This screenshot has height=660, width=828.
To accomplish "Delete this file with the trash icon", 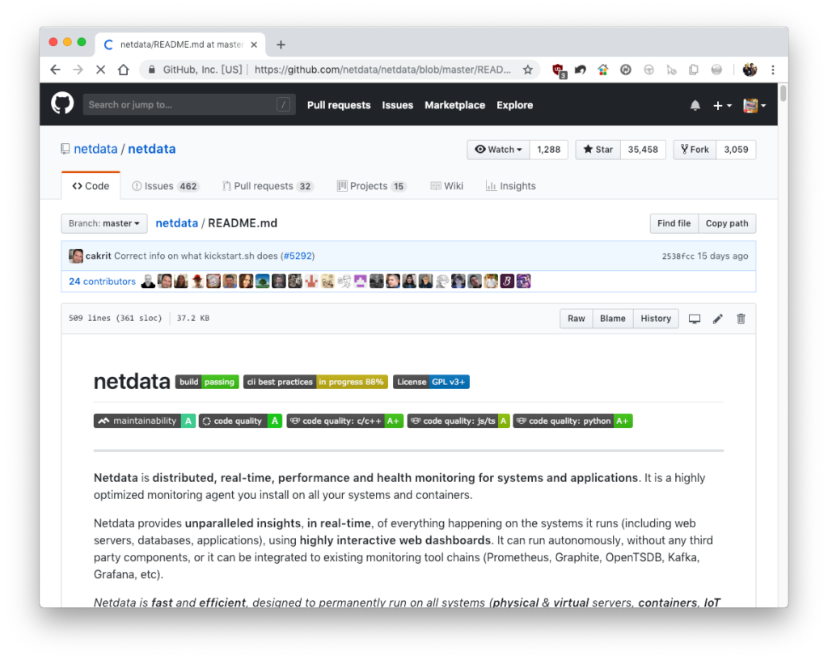I will coord(741,319).
